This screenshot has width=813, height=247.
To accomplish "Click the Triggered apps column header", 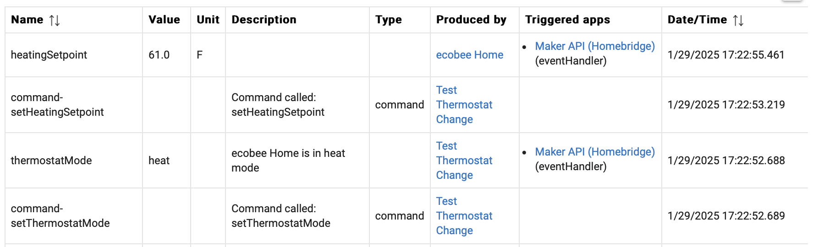I will click(x=567, y=20).
